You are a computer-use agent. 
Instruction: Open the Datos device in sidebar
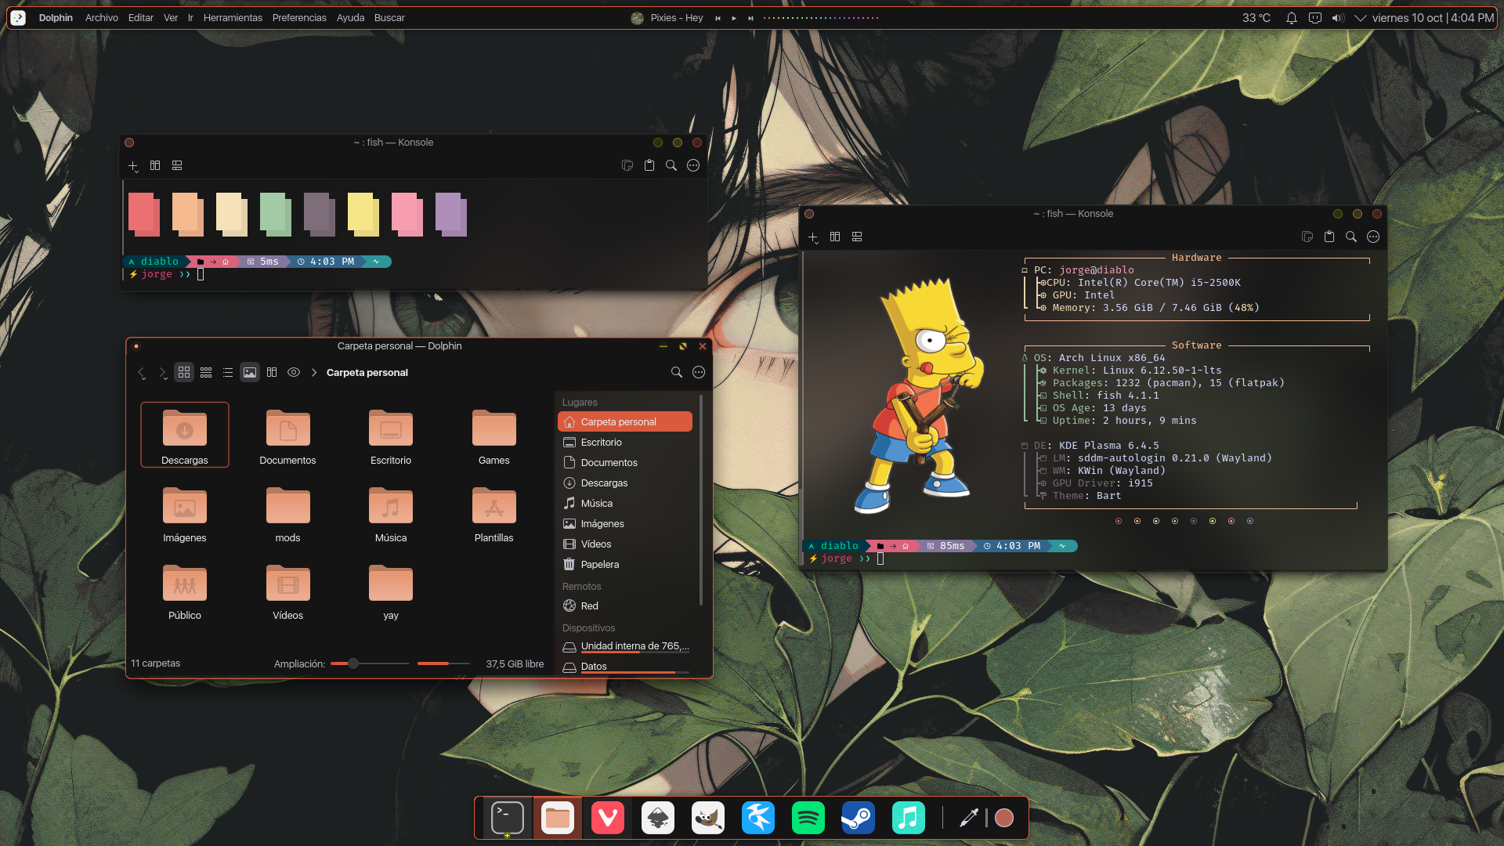click(x=625, y=667)
